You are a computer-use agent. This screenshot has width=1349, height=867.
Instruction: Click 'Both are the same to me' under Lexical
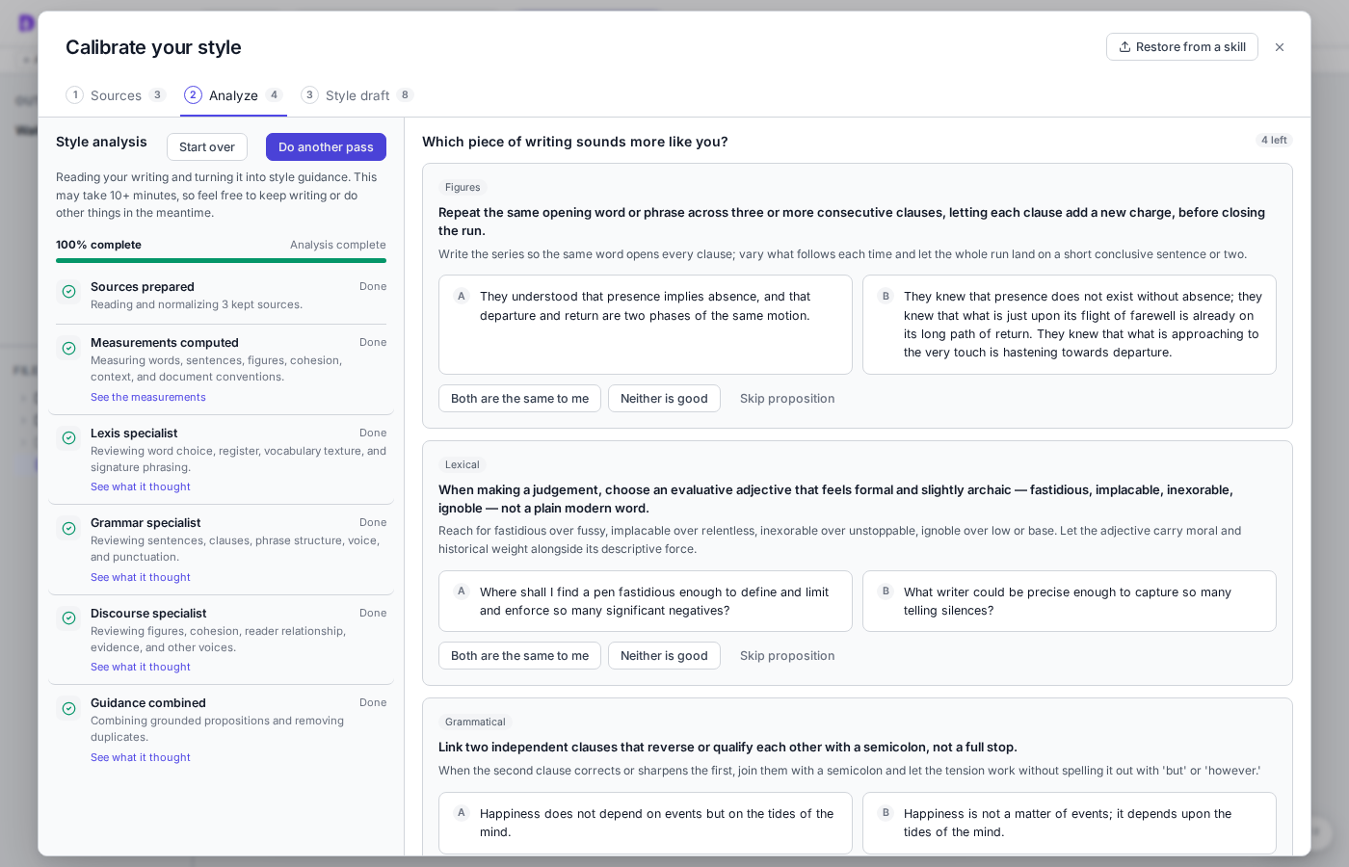[519, 656]
